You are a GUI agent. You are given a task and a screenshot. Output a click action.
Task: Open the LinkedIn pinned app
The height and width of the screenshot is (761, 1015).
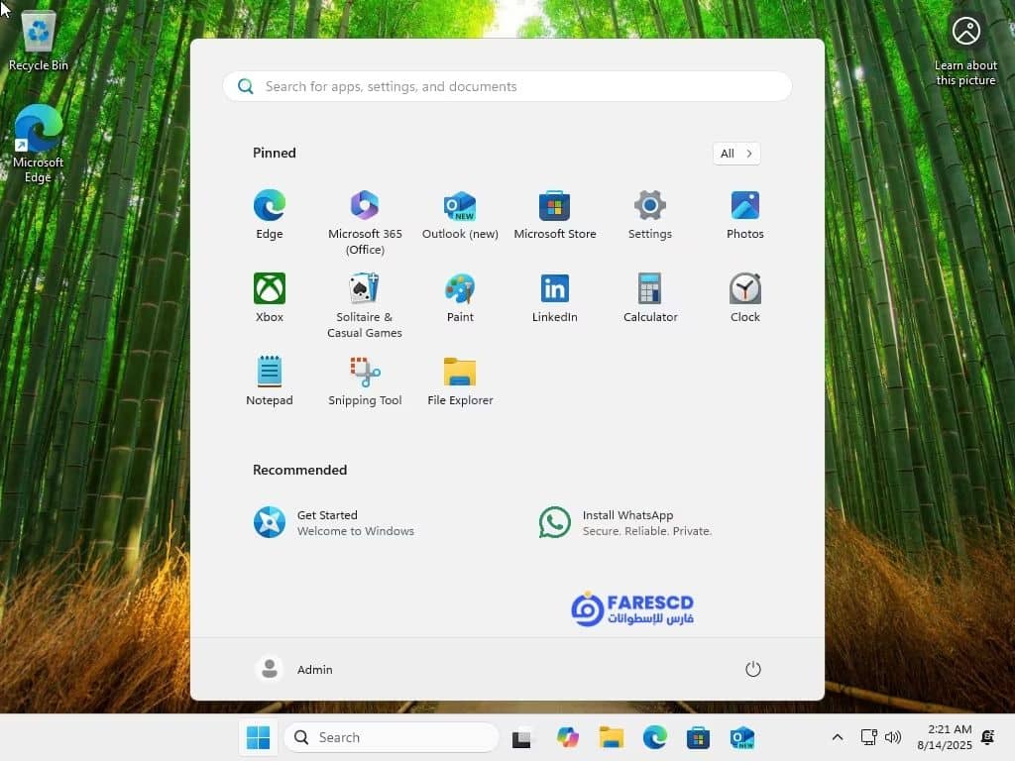tap(555, 298)
